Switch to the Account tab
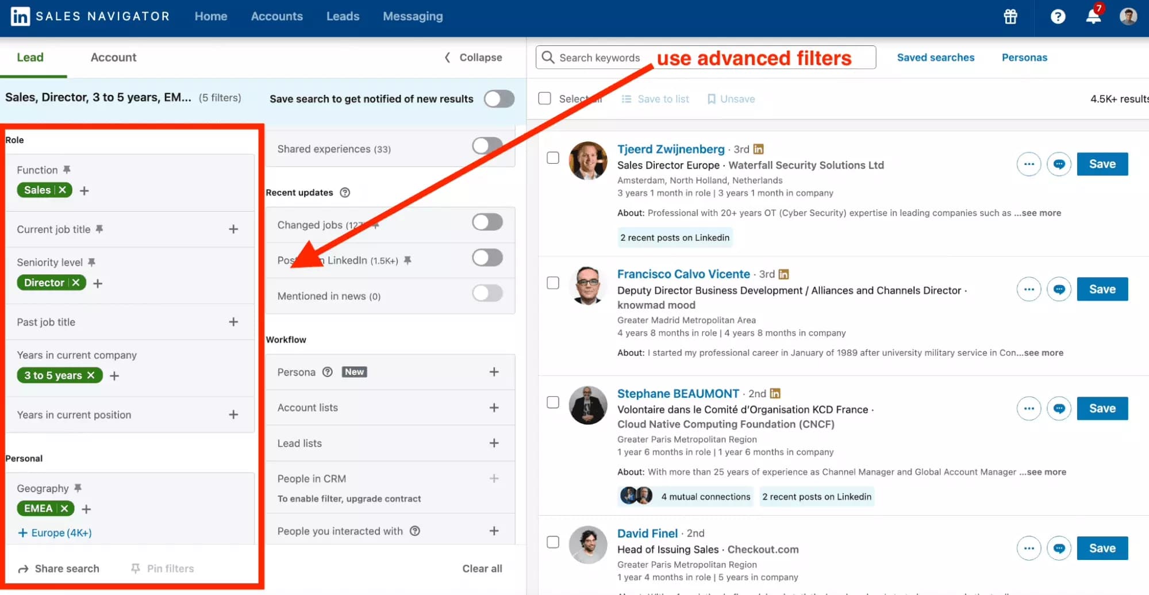The width and height of the screenshot is (1149, 595). [x=113, y=57]
